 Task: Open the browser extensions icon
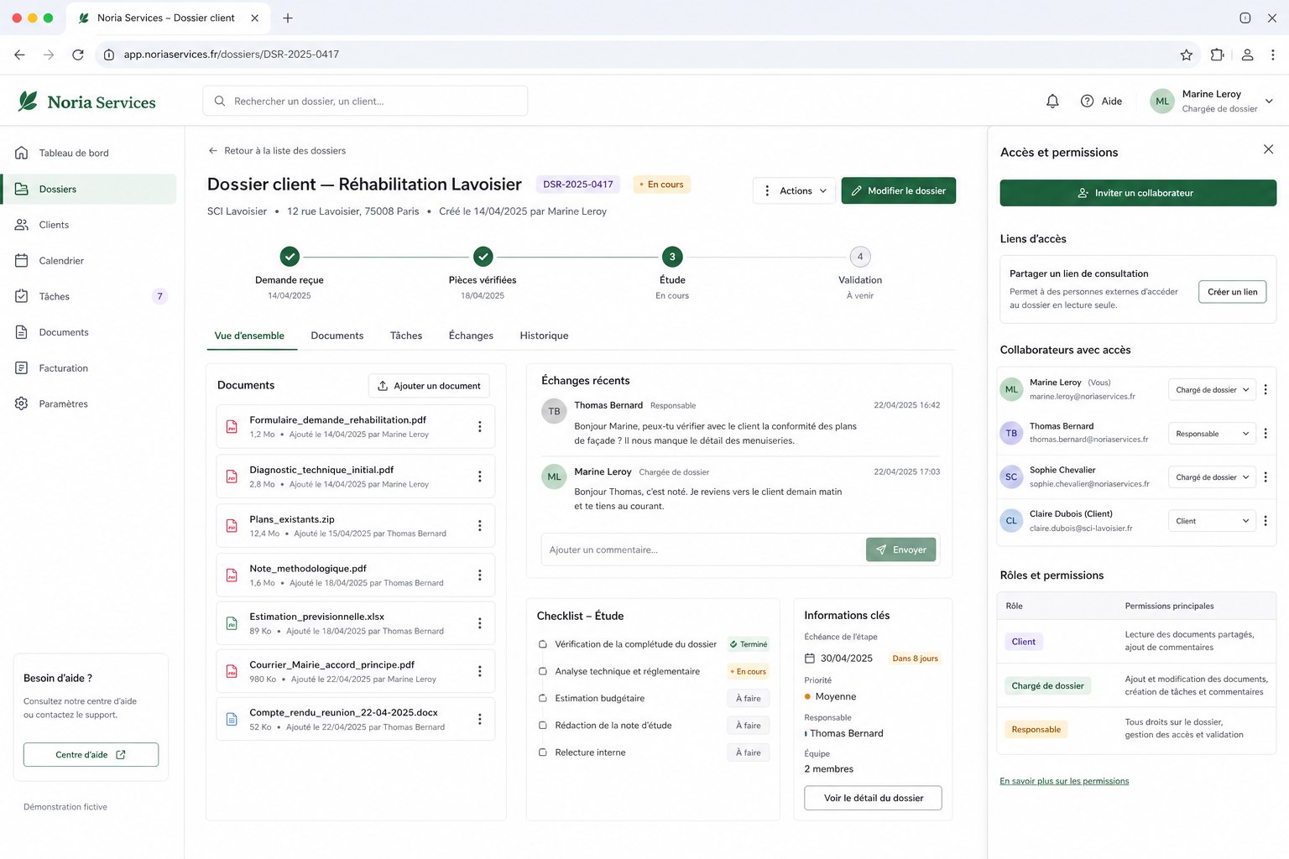tap(1217, 55)
